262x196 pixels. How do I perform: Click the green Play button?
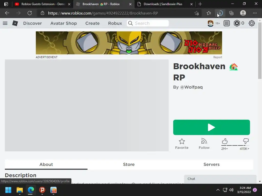212,127
